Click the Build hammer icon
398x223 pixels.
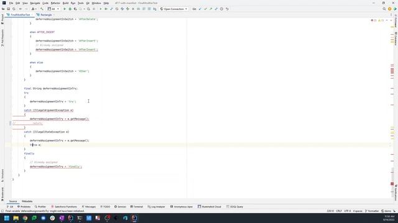click(x=42, y=9)
